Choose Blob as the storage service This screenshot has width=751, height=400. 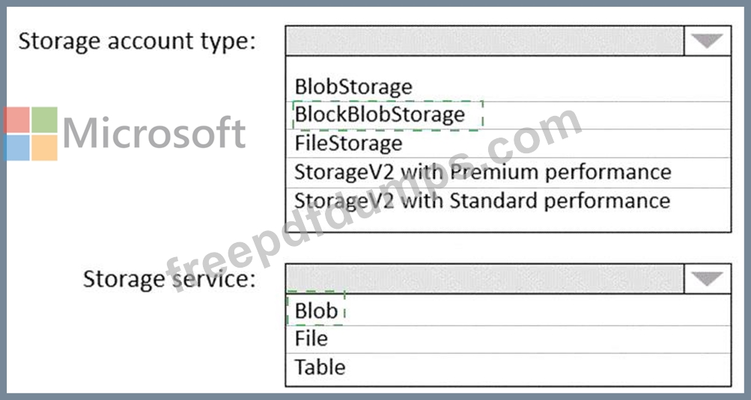pyautogui.click(x=316, y=310)
